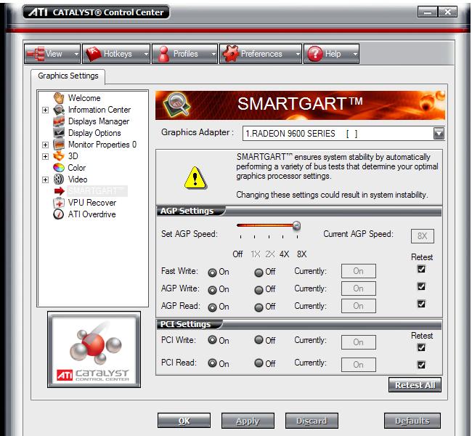Uncheck the Fast Write Retest checkbox
Image resolution: width=472 pixels, height=436 pixels.
coord(421,270)
